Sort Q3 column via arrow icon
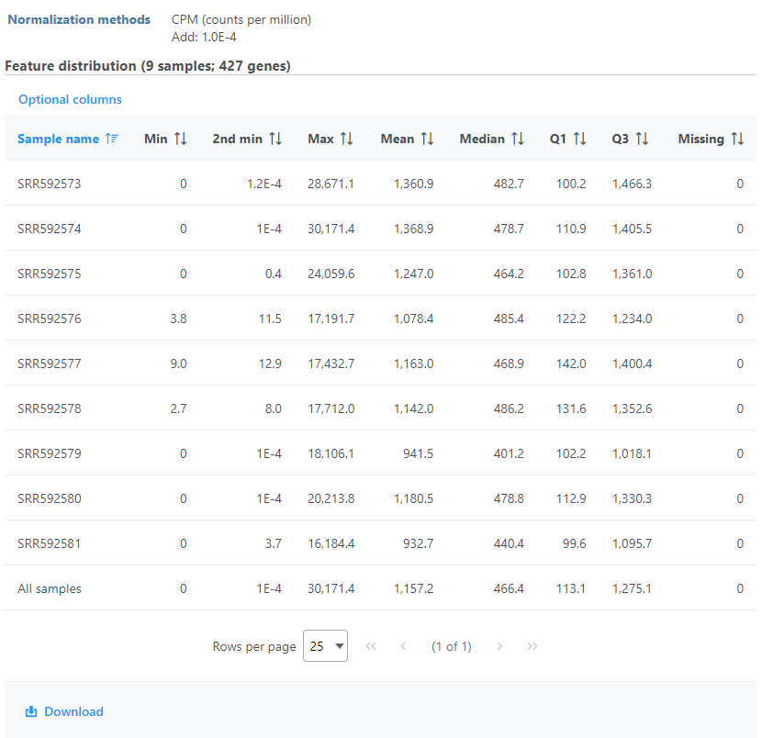Image resolution: width=773 pixels, height=738 pixels. [642, 139]
